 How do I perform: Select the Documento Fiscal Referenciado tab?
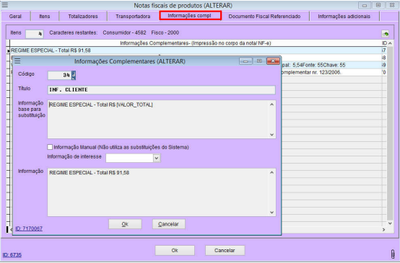(x=264, y=17)
